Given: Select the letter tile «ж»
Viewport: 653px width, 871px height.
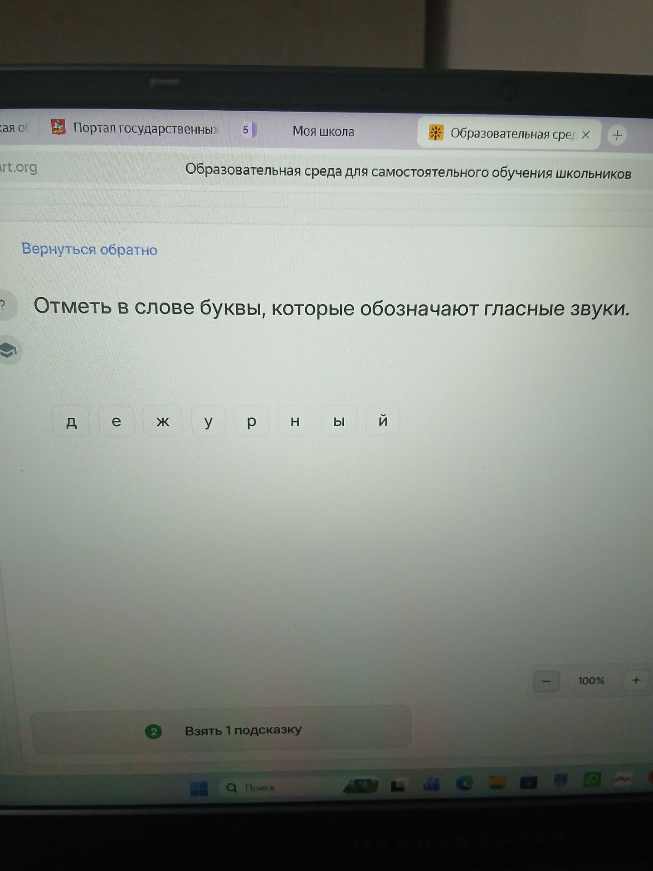Looking at the screenshot, I should click(x=163, y=421).
